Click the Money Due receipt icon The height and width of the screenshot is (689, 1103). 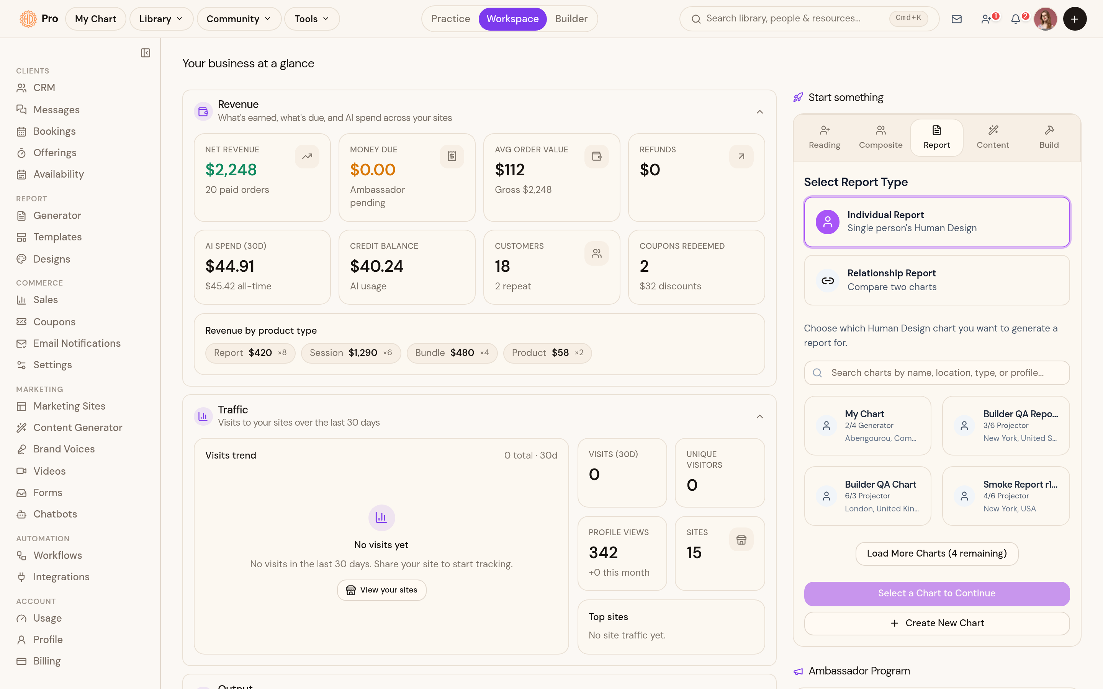452,156
